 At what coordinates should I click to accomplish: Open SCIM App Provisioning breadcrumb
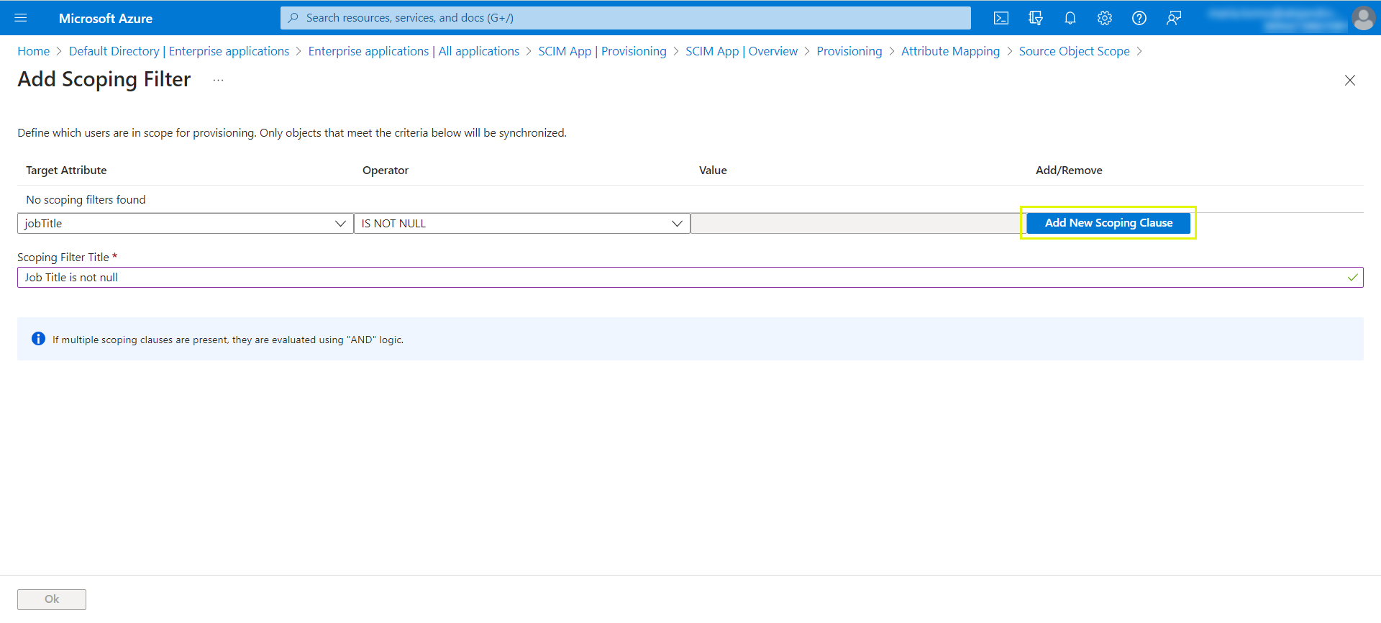602,51
